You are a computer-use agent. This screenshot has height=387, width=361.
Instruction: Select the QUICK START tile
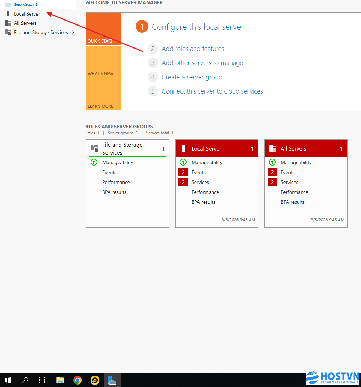pyautogui.click(x=103, y=29)
